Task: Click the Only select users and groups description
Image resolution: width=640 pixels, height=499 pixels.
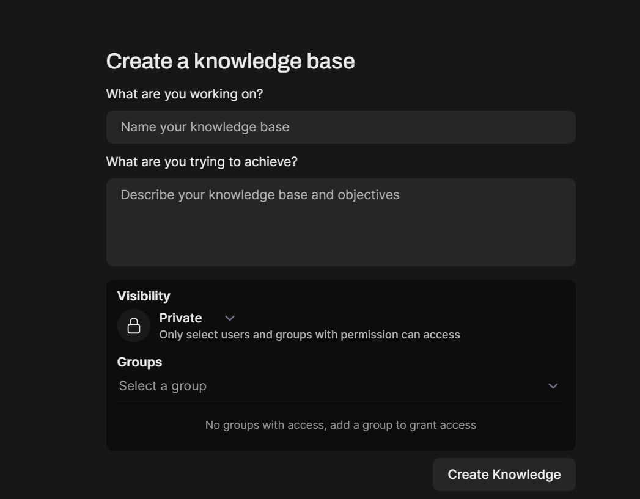Action: [309, 335]
